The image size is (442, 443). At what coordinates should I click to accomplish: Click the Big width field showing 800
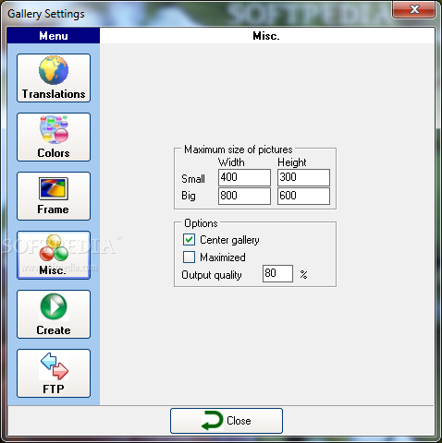tap(244, 196)
